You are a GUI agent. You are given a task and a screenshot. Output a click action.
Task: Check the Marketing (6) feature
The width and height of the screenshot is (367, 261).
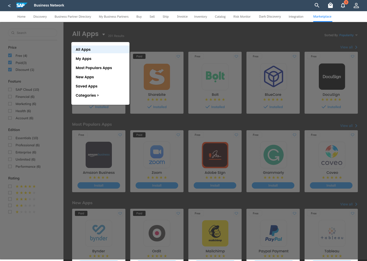[10, 104]
